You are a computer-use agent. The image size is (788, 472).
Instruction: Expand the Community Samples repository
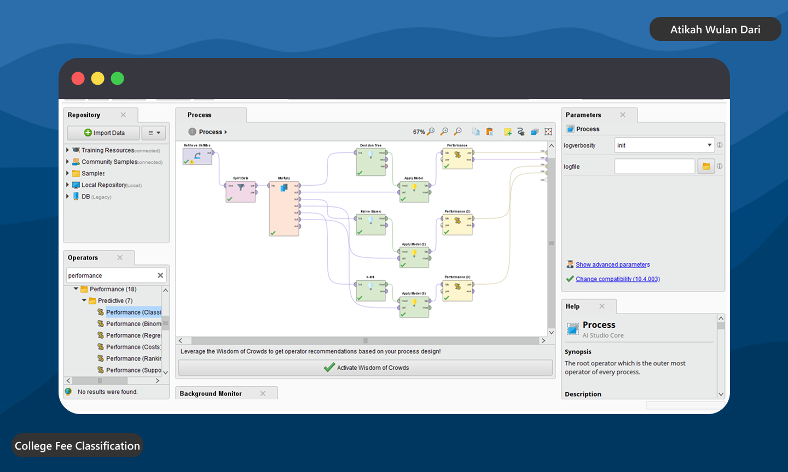[67, 162]
